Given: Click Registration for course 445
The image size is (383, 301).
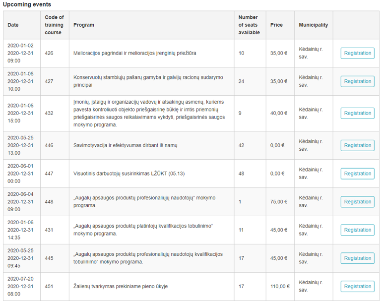Looking at the screenshot, I should point(357,258).
